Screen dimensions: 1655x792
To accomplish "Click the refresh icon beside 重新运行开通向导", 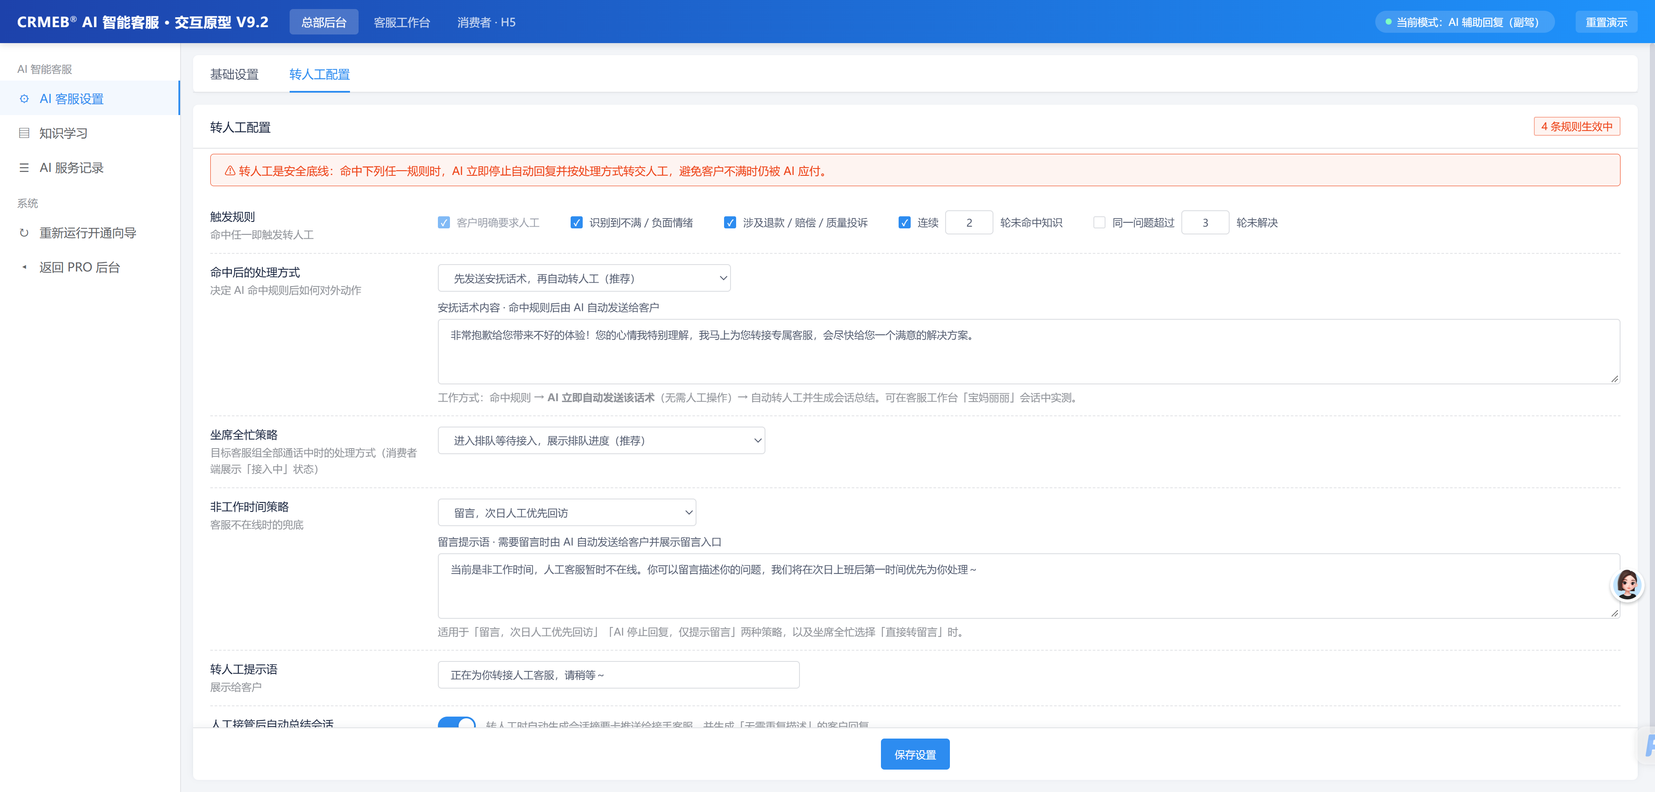I will pos(25,233).
